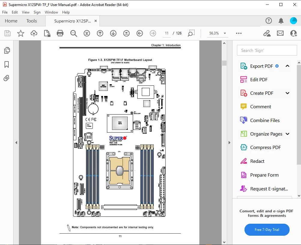The image size is (301, 245).
Task: Open the find text magnifier tool
Action: pyautogui.click(x=74, y=33)
